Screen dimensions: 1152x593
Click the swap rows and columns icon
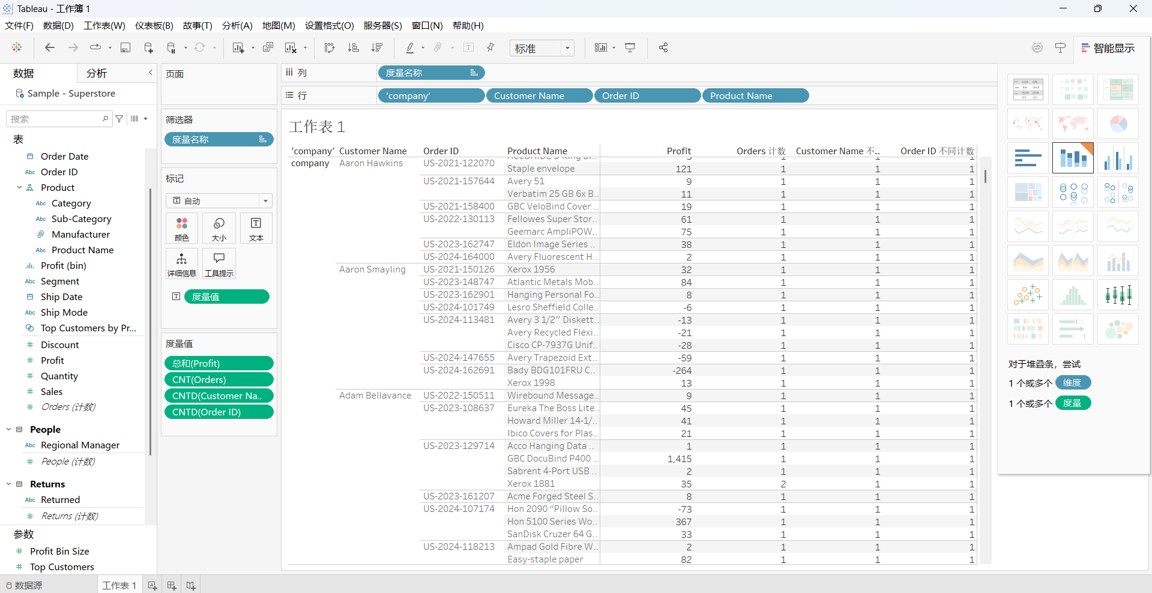point(329,47)
